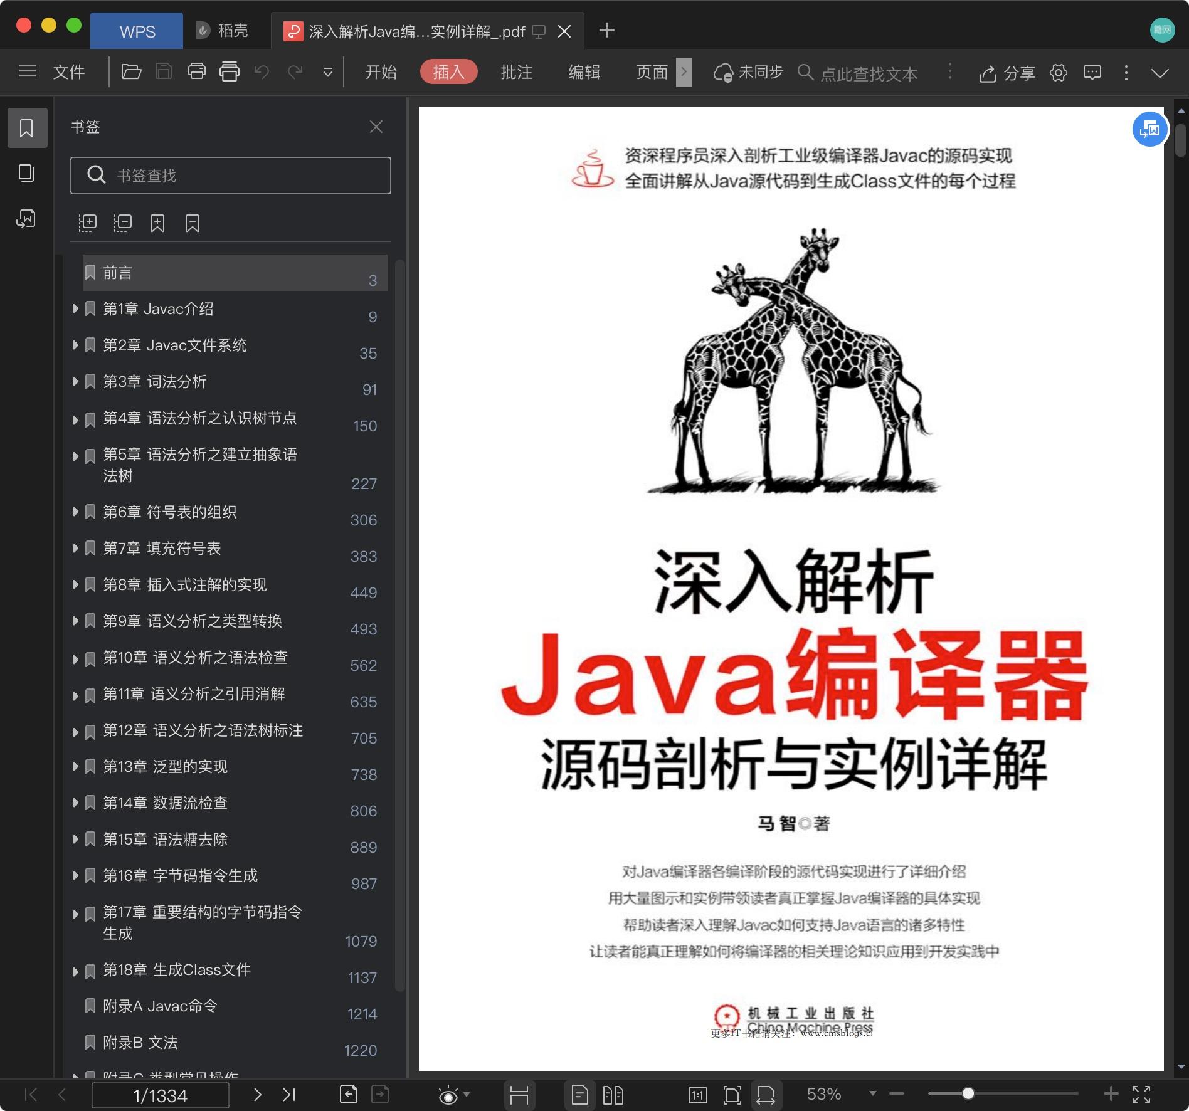Open the feedback comment icon
This screenshot has height=1111, width=1189.
1092,73
